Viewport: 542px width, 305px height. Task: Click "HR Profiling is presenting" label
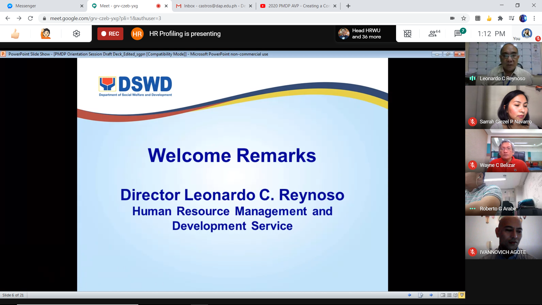pyautogui.click(x=185, y=34)
